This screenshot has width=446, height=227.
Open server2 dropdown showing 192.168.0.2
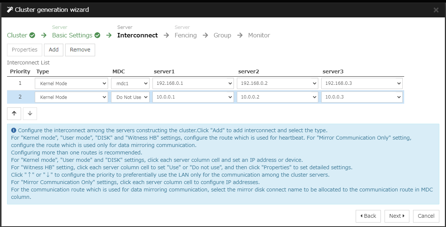277,84
